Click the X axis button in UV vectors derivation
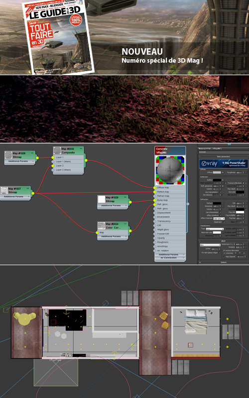The image size is (249, 398). [x=236, y=253]
